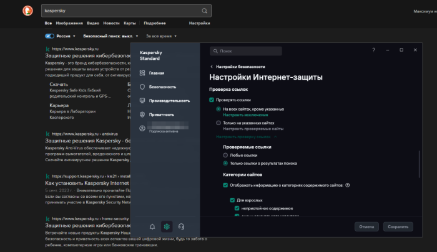Select Любые ссылки radio button
This screenshot has width=437, height=252.
225,155
